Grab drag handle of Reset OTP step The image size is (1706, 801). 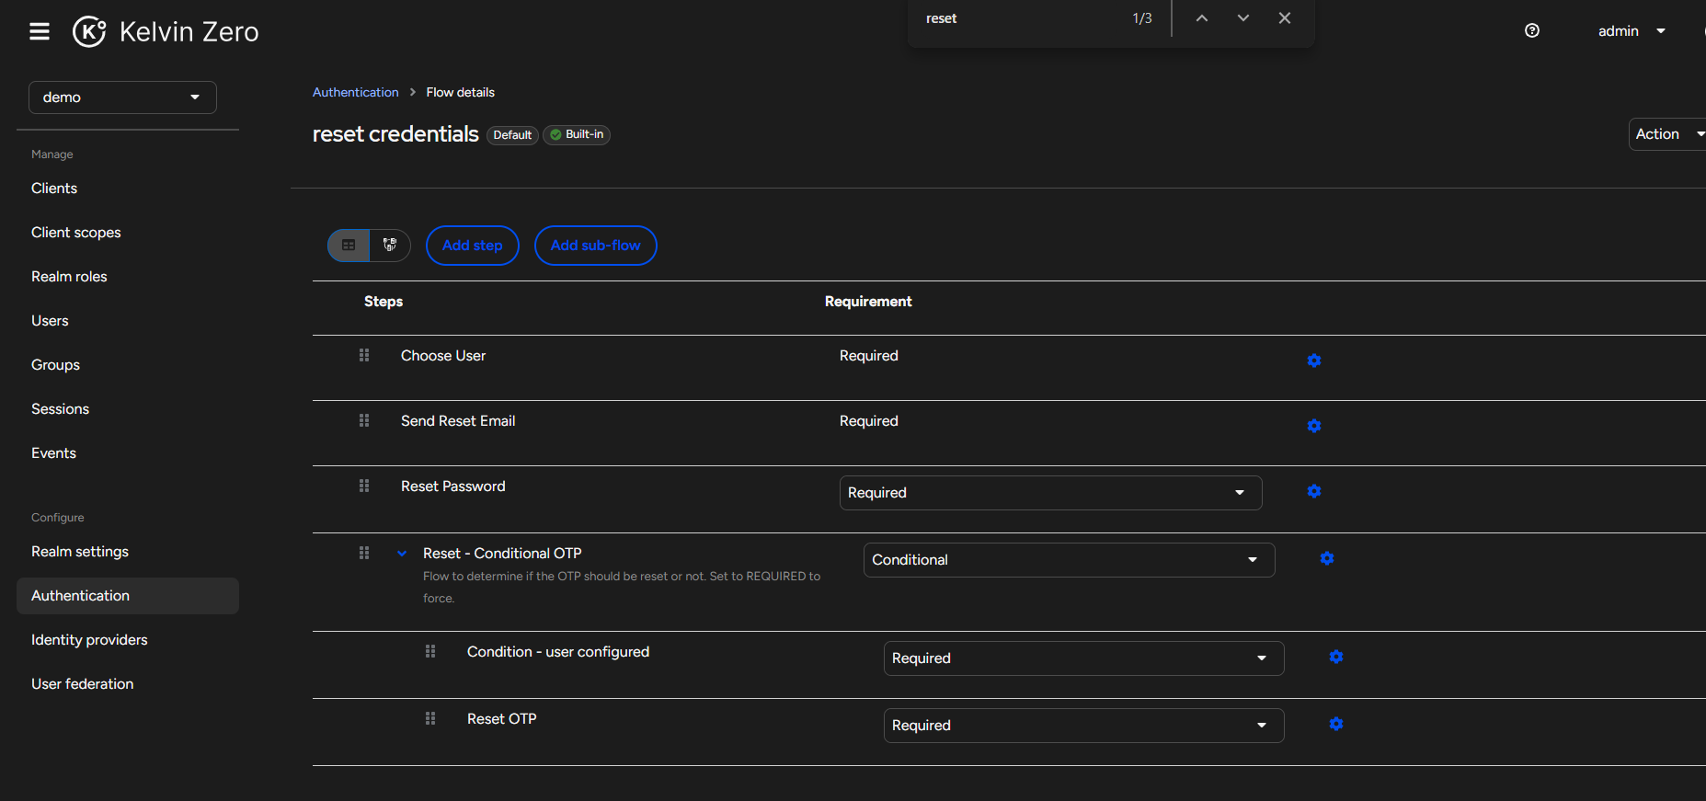point(430,718)
